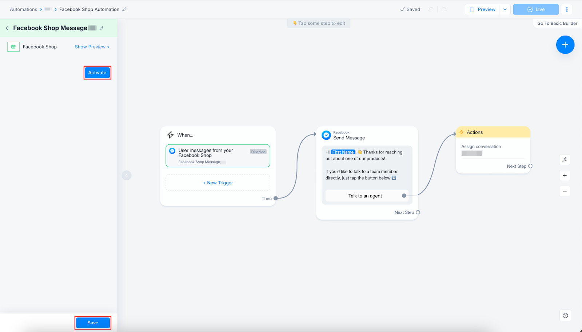Go to Automations breadcrumb
This screenshot has height=332, width=582.
pos(23,9)
